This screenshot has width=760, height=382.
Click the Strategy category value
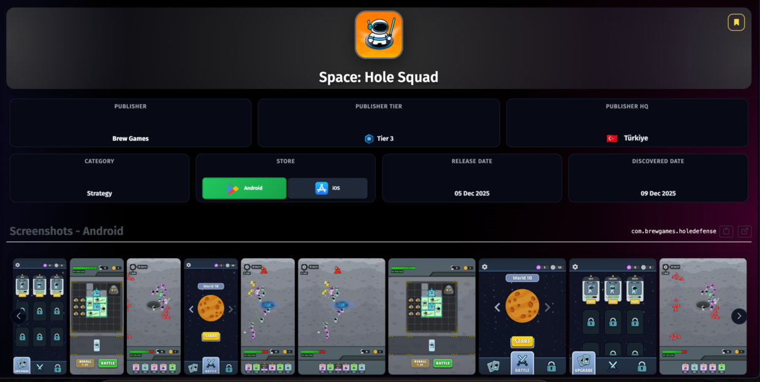(x=99, y=193)
